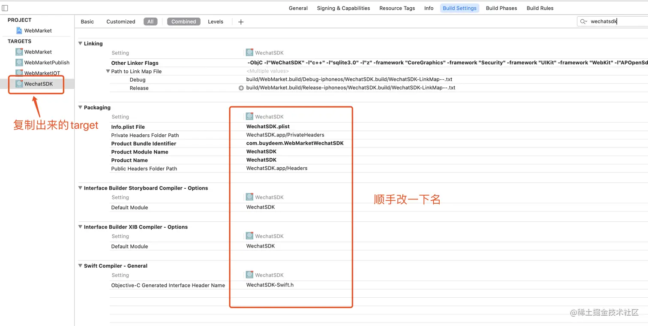Collapse the Packaging section
This screenshot has width=648, height=326.
click(x=80, y=107)
